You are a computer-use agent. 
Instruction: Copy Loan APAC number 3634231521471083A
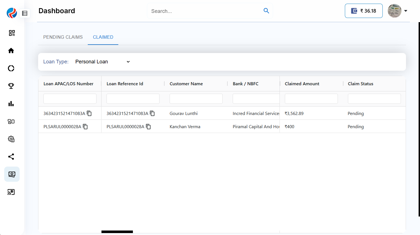click(89, 113)
